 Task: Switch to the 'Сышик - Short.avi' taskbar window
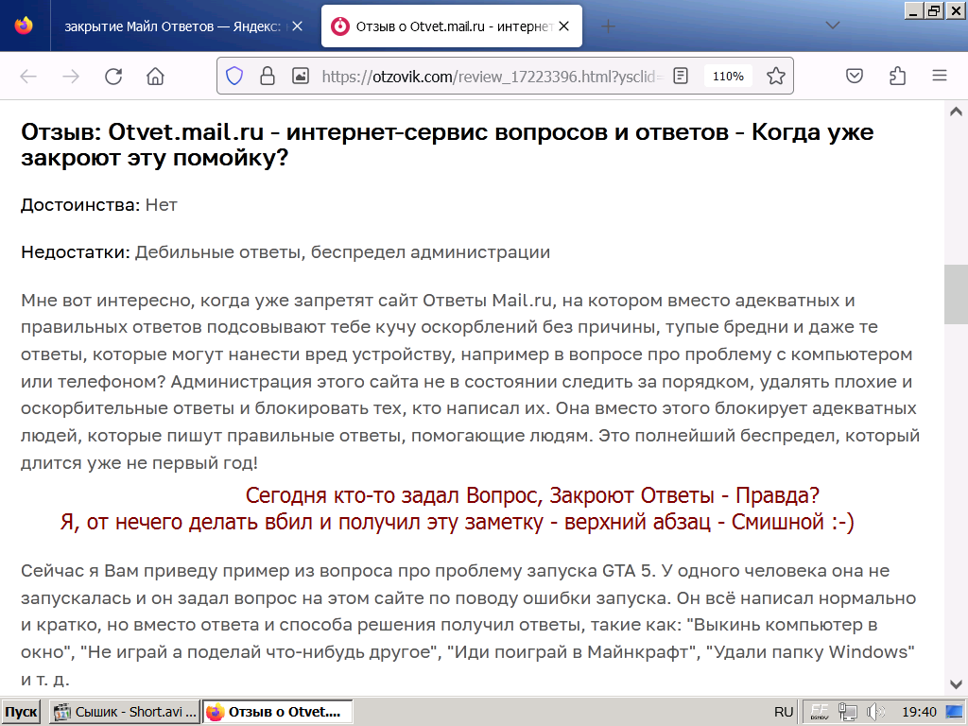click(125, 712)
